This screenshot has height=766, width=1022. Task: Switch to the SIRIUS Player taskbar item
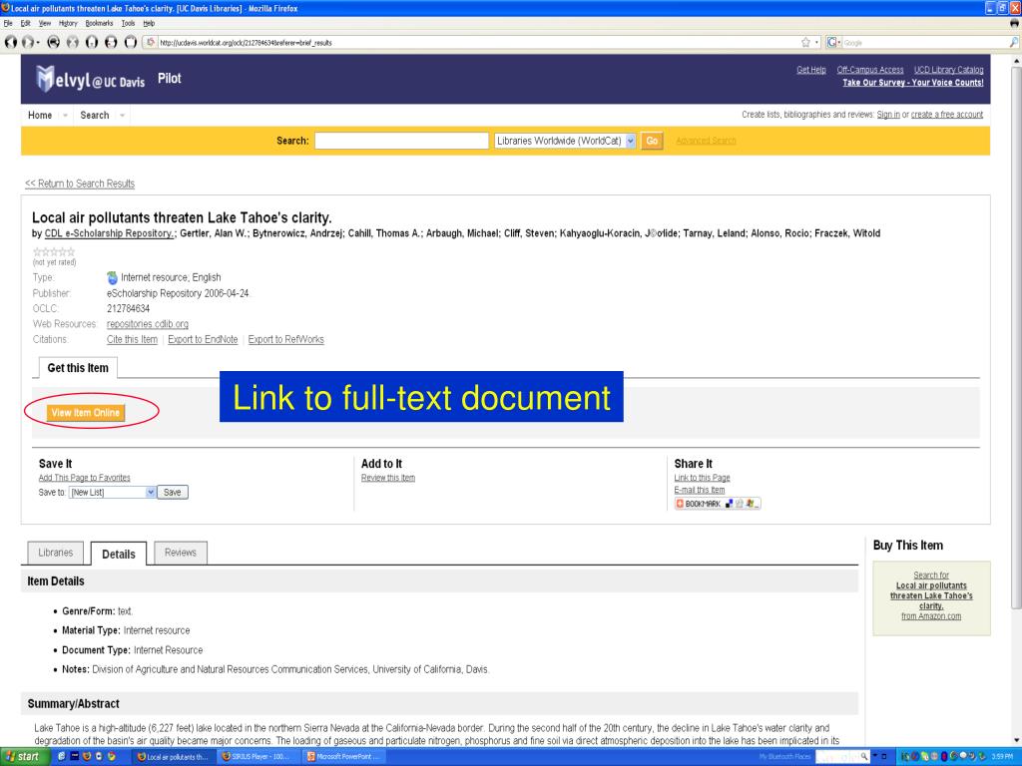pos(257,756)
